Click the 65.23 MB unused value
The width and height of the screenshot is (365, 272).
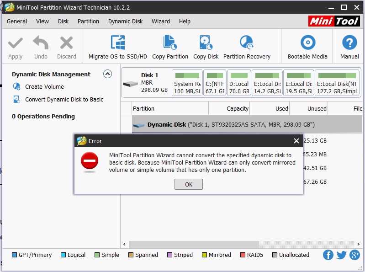point(315,155)
